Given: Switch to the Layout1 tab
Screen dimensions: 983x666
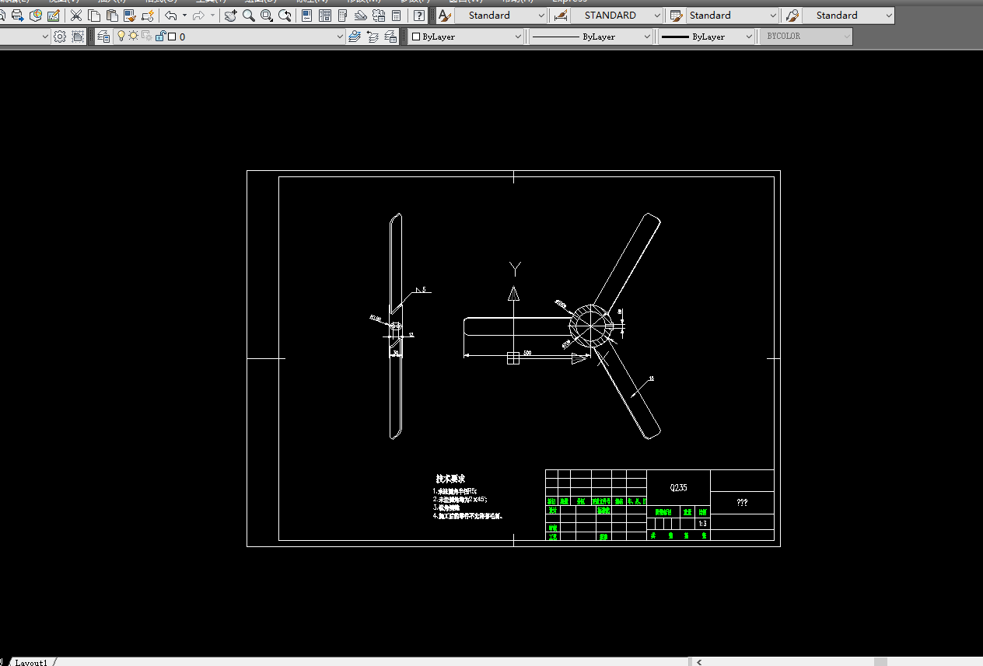Looking at the screenshot, I should pos(31,662).
